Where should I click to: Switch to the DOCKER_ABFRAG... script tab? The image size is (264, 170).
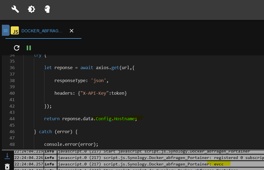[x=42, y=31]
